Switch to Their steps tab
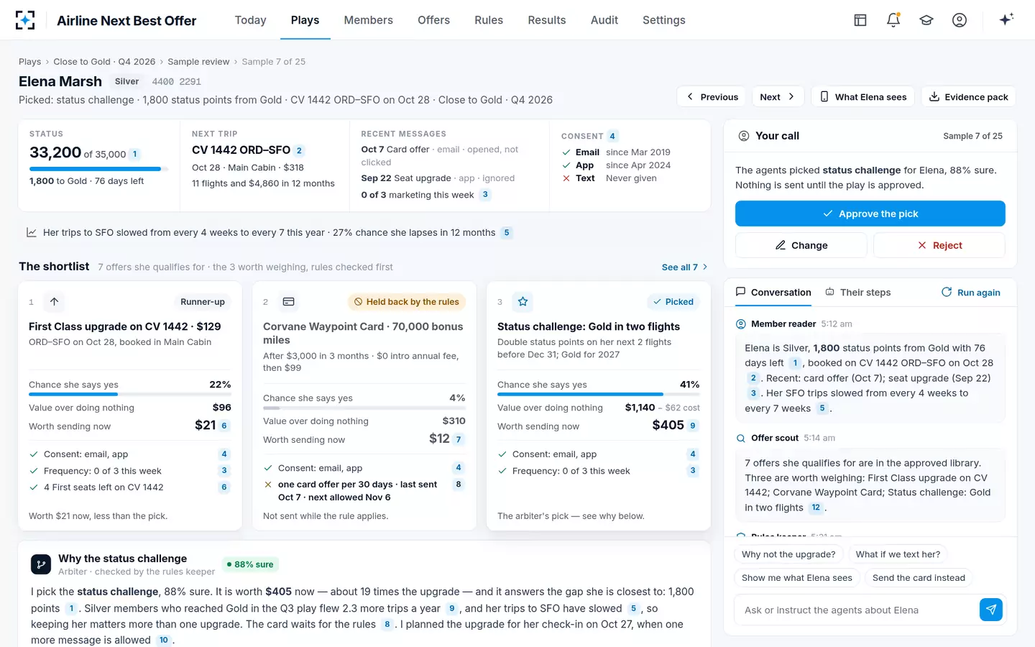This screenshot has width=1035, height=647. coord(857,292)
